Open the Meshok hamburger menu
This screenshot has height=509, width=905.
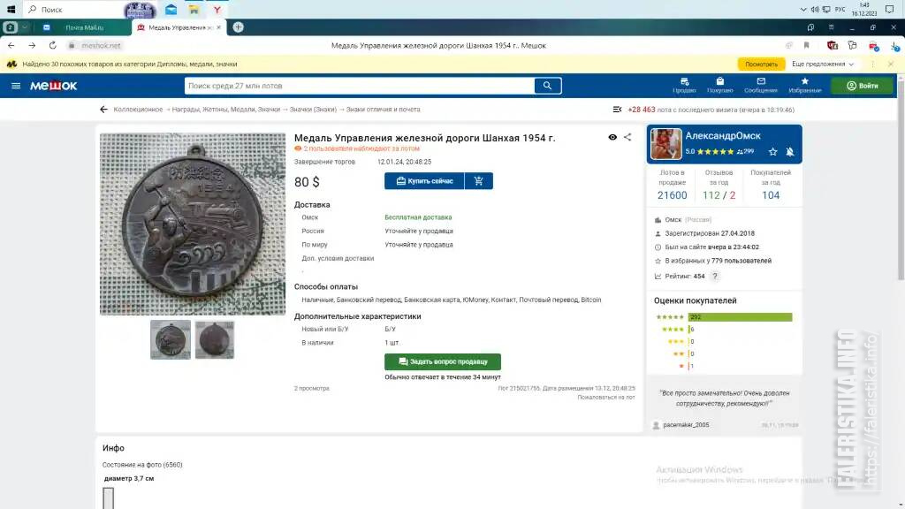[16, 86]
